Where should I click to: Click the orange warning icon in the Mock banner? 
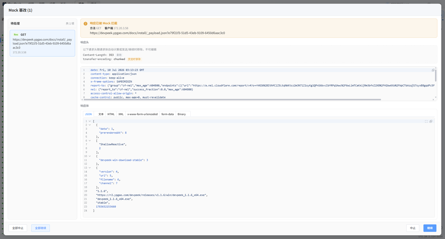tap(86, 23)
